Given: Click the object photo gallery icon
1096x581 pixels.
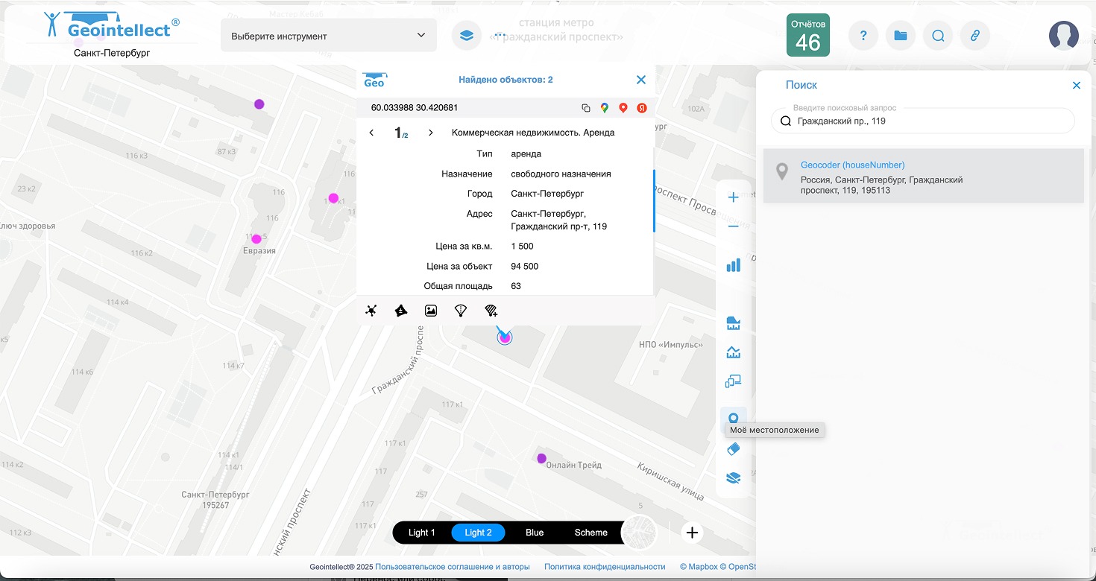Looking at the screenshot, I should click(x=431, y=311).
